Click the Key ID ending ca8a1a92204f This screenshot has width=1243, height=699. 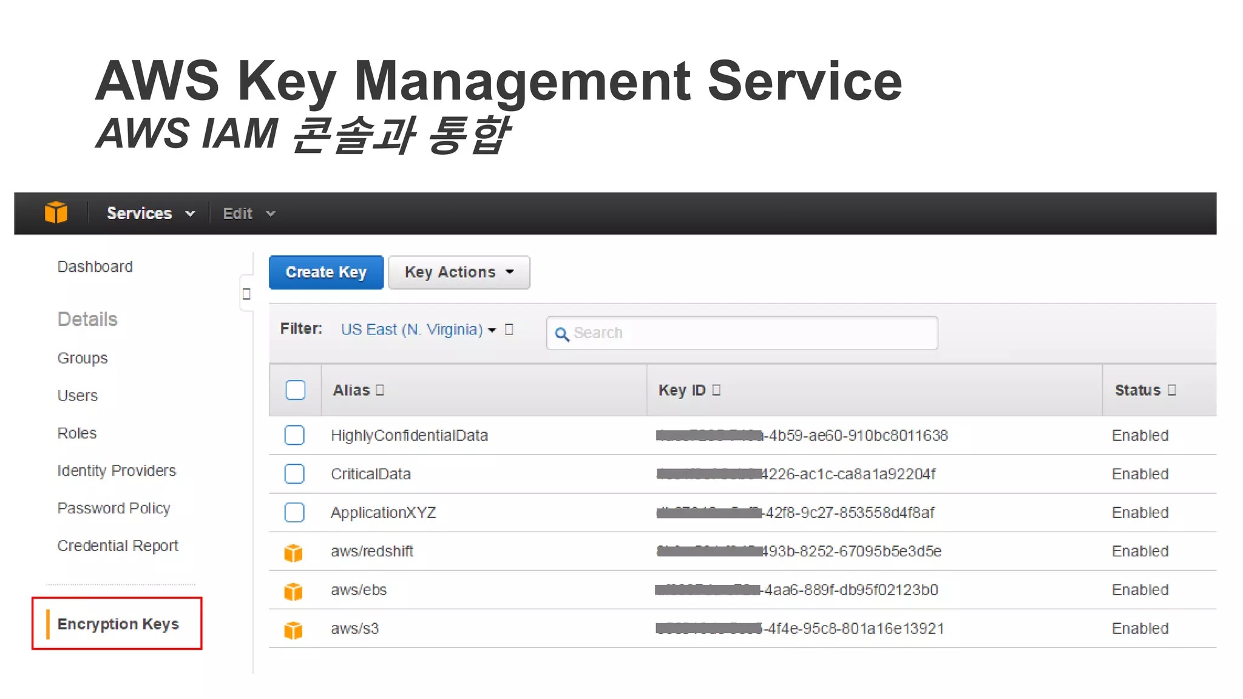(x=796, y=474)
